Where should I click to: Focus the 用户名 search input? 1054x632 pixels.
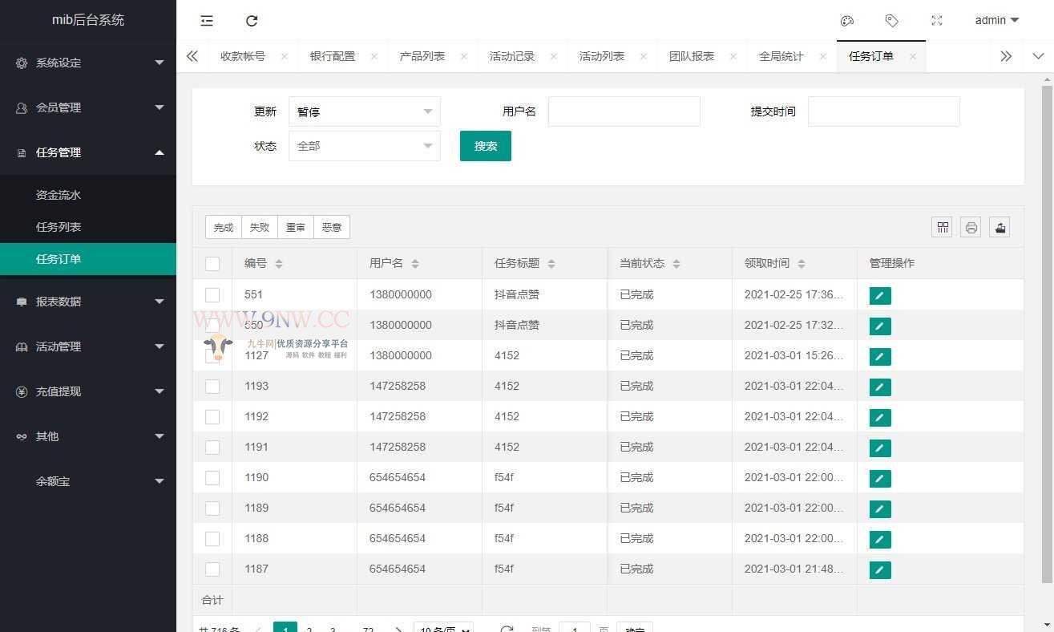tap(624, 111)
